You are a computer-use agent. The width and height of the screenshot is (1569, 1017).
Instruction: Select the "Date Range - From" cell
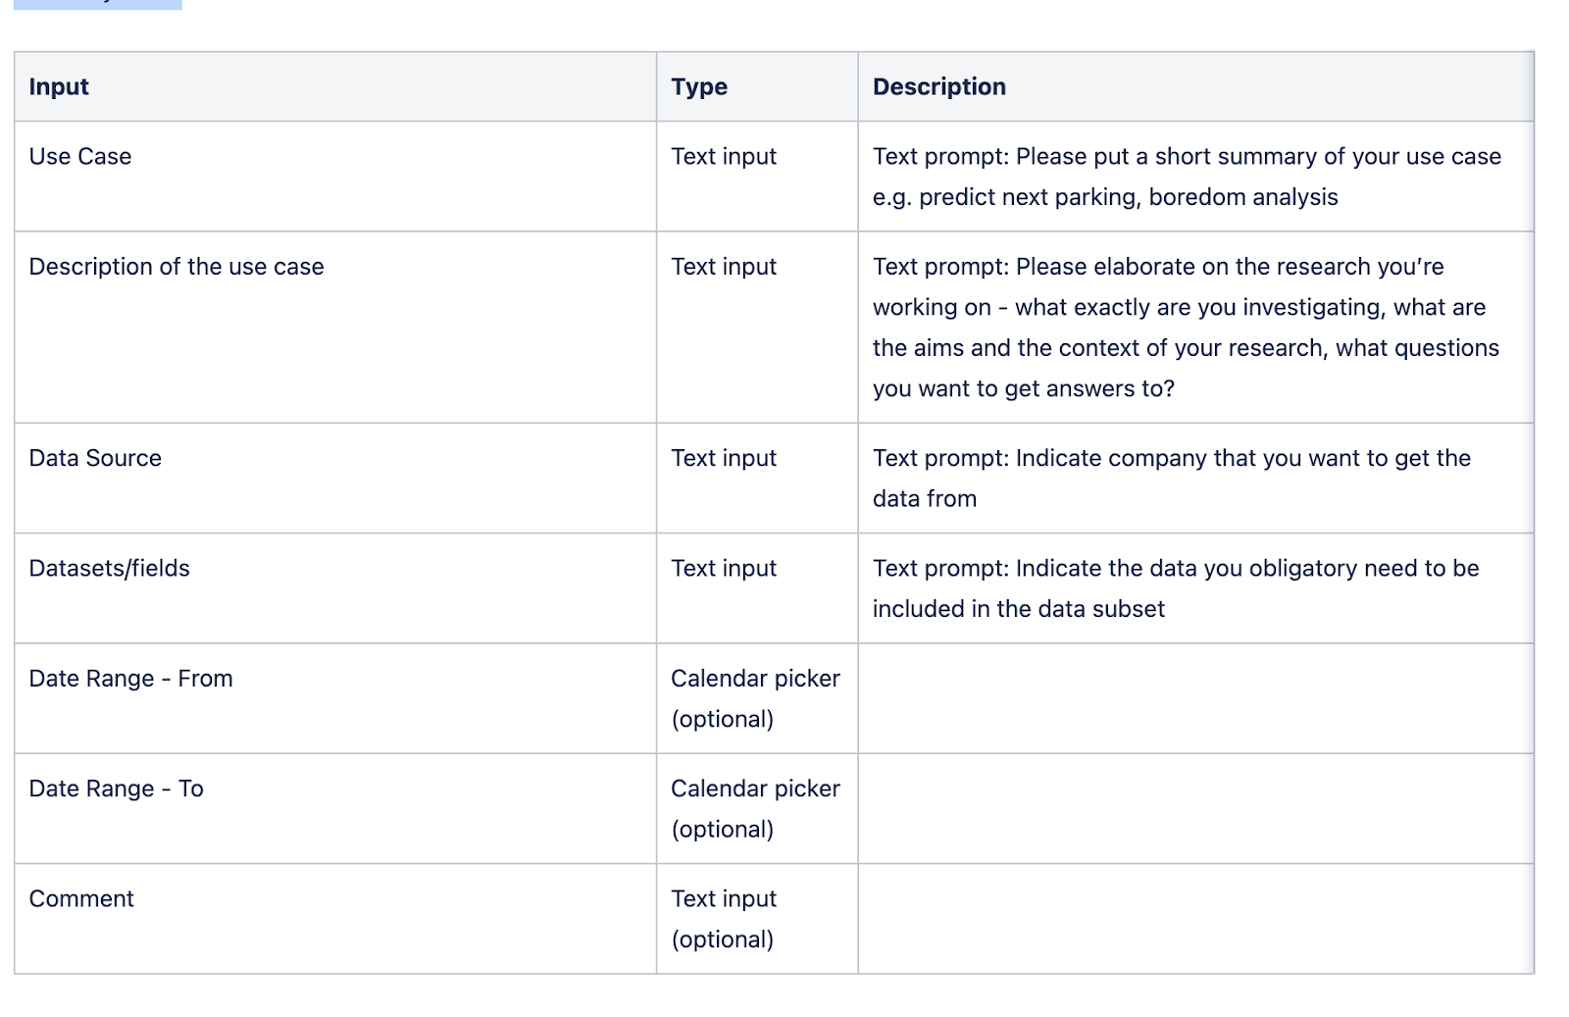[x=130, y=679]
